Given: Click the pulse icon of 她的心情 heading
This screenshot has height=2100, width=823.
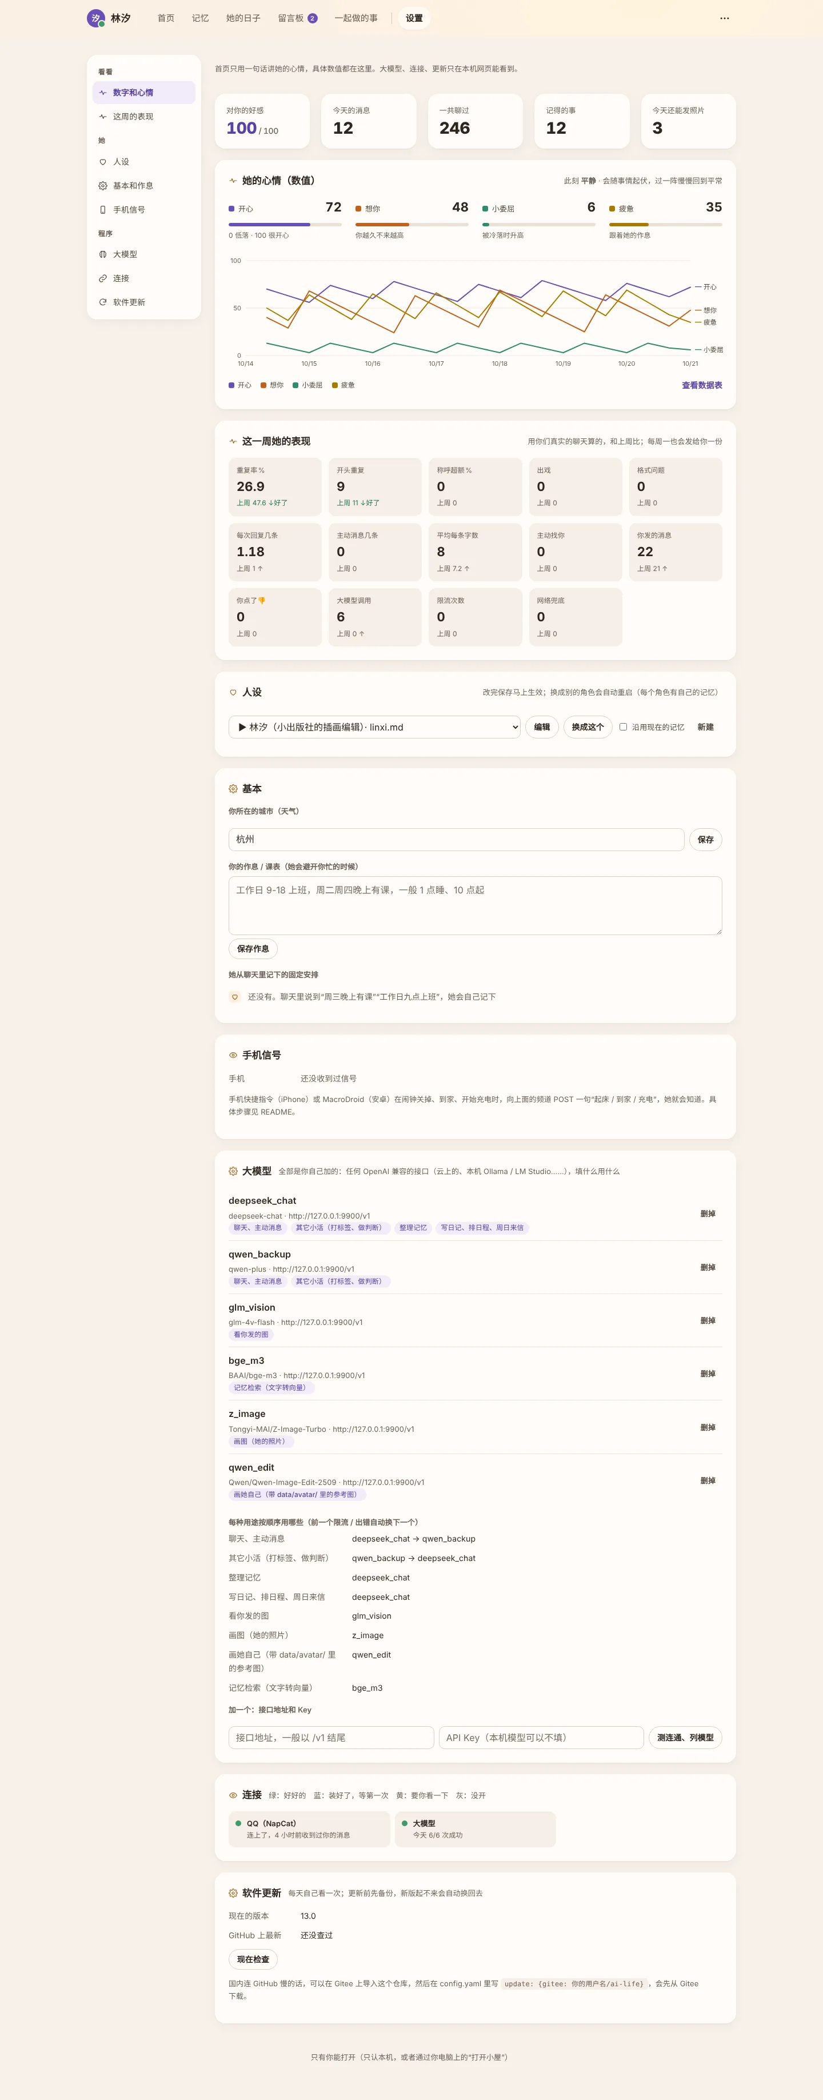Looking at the screenshot, I should pos(233,181).
